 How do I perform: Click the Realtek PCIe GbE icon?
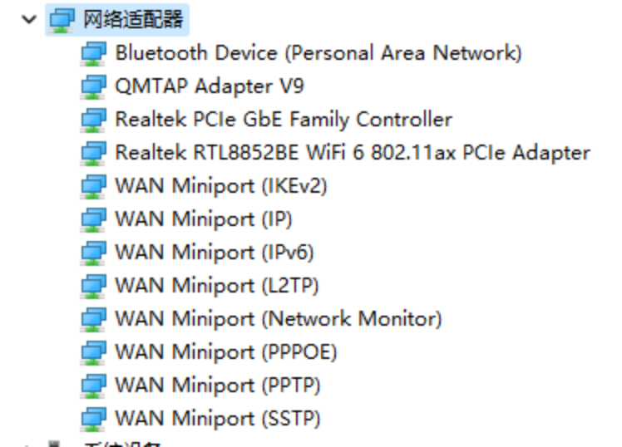pyautogui.click(x=93, y=120)
